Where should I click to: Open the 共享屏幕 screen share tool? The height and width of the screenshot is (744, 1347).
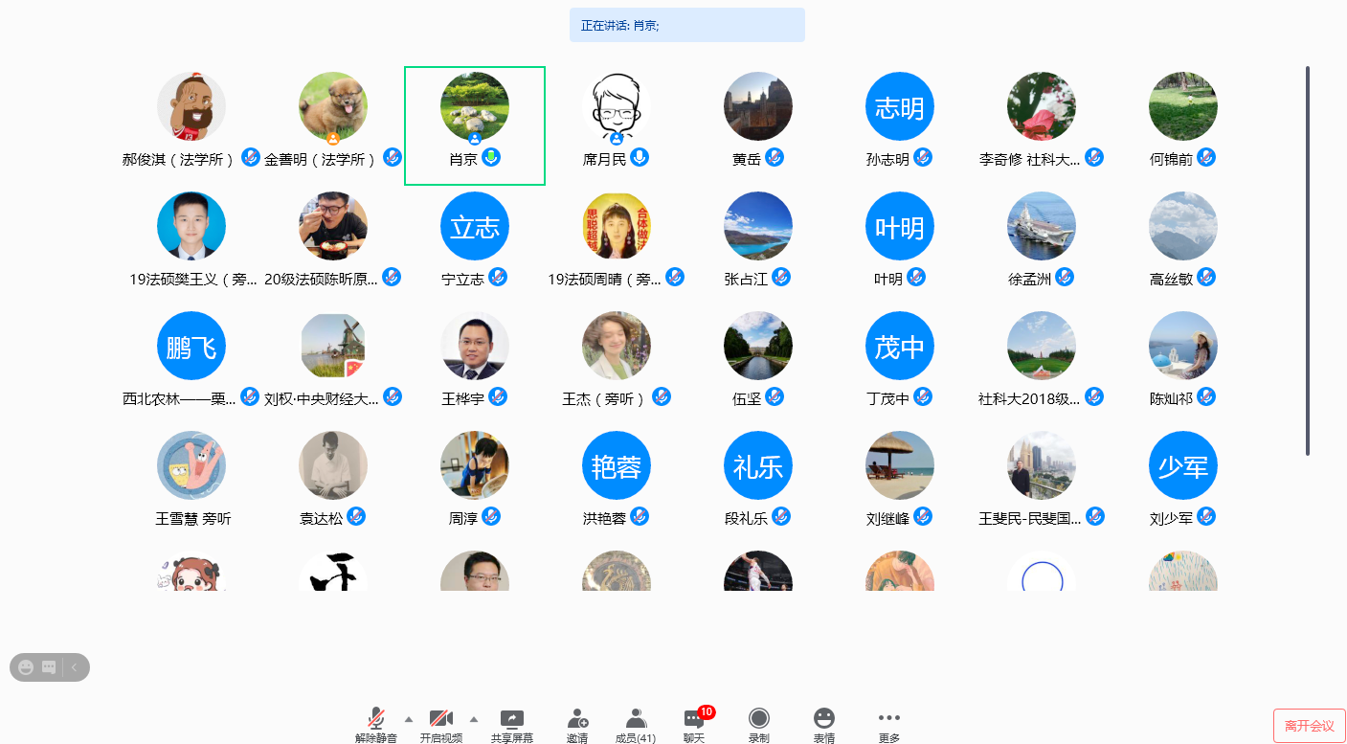click(511, 725)
